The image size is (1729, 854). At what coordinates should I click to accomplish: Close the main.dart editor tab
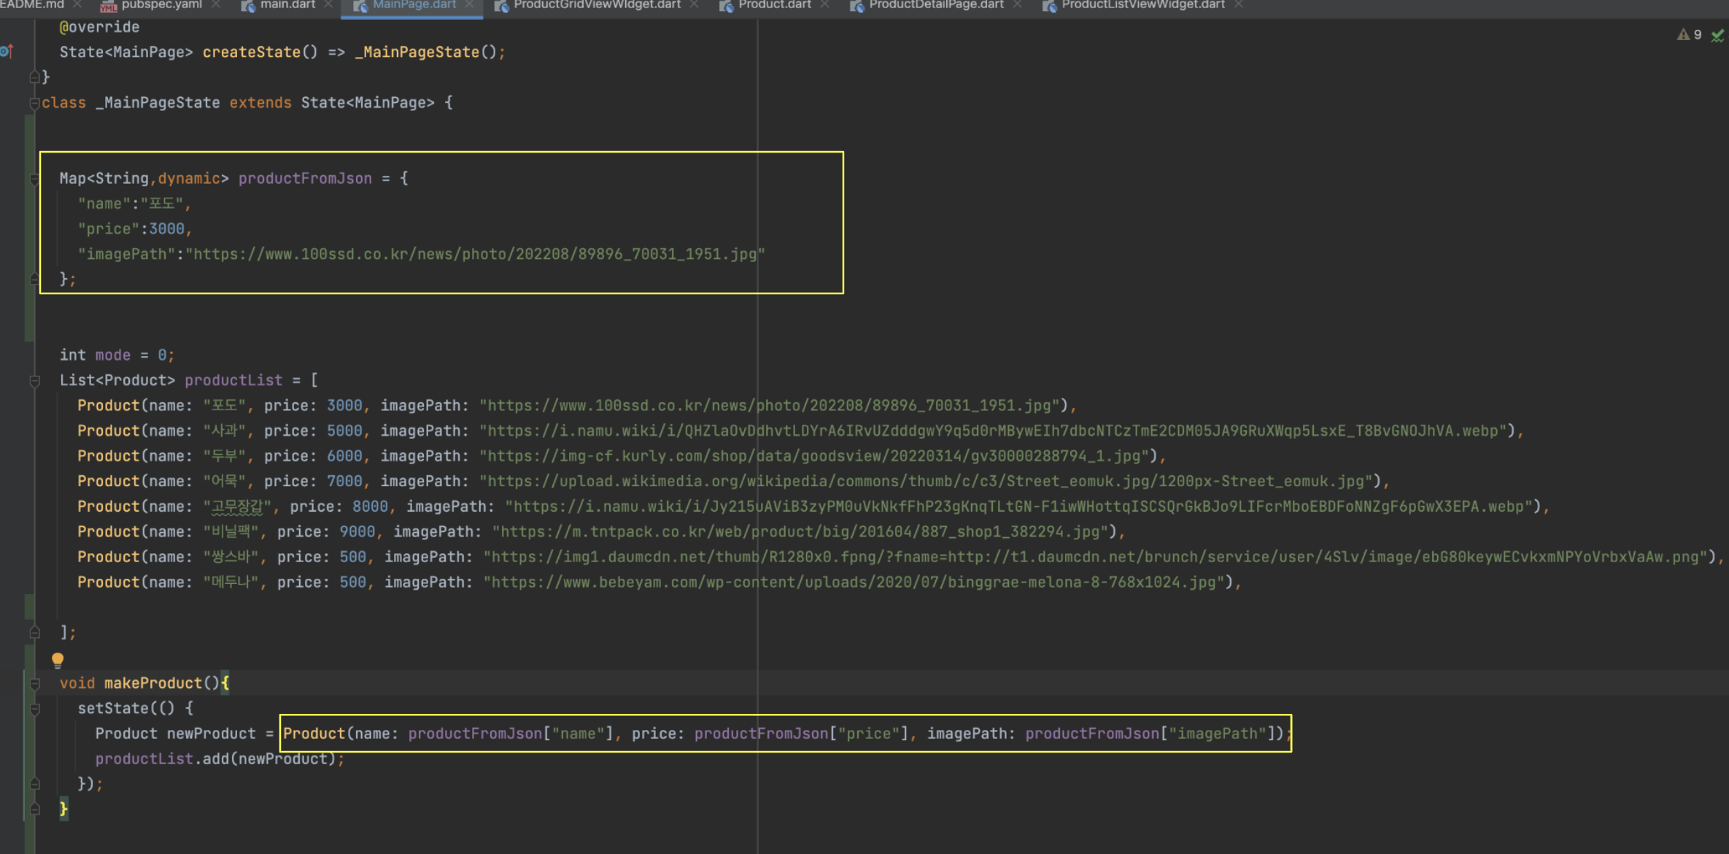click(x=328, y=5)
